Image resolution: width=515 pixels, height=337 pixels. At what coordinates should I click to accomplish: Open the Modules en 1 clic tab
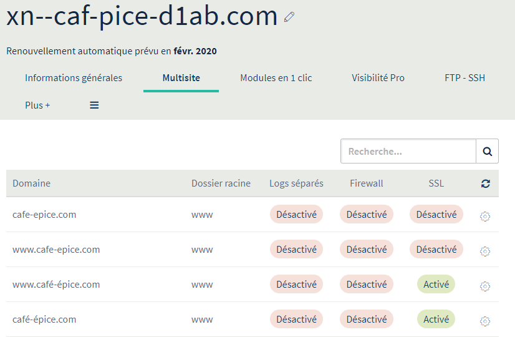click(276, 78)
